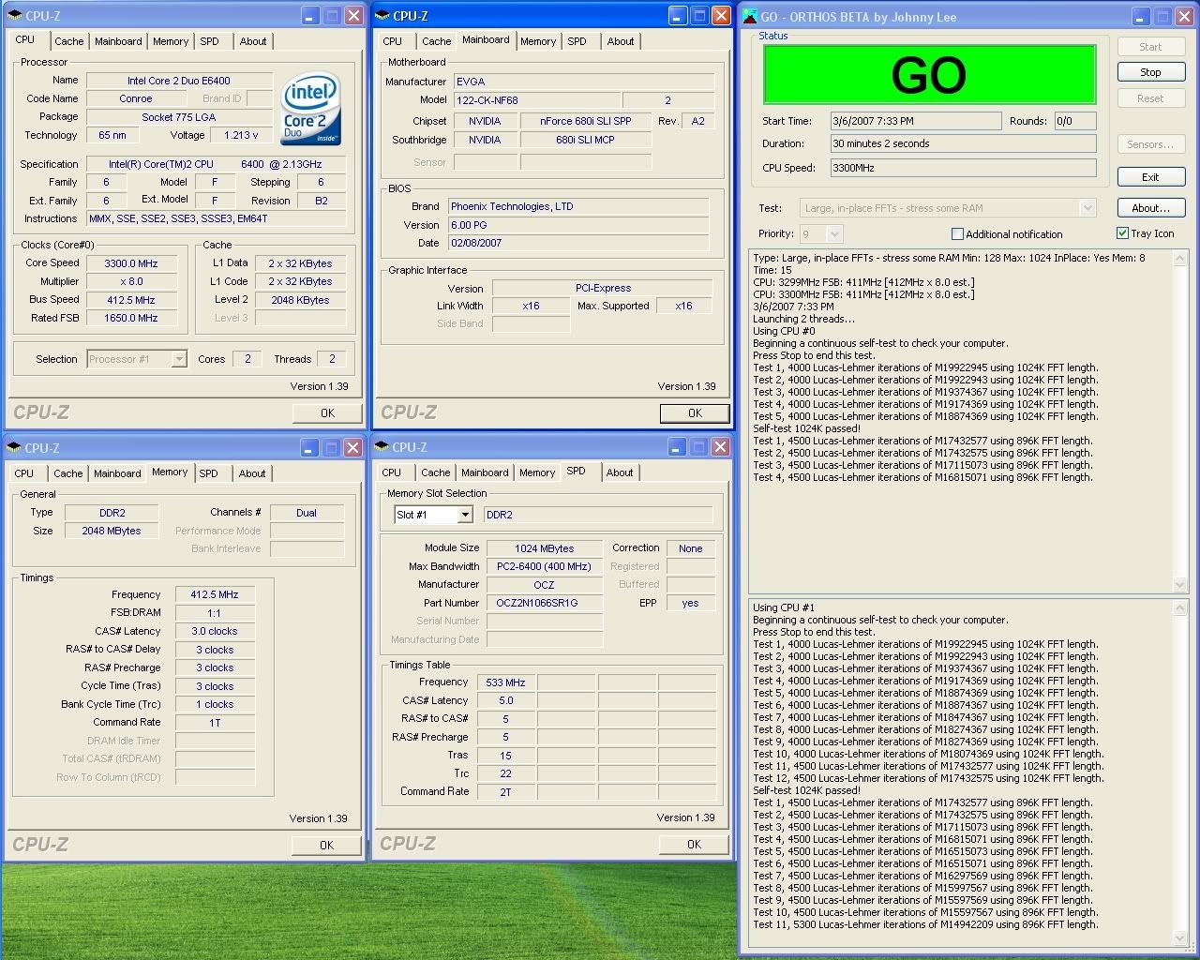Click CPU-Z icon in the Mainboard tab window's title bar
Image resolution: width=1200 pixels, height=960 pixels.
[383, 16]
